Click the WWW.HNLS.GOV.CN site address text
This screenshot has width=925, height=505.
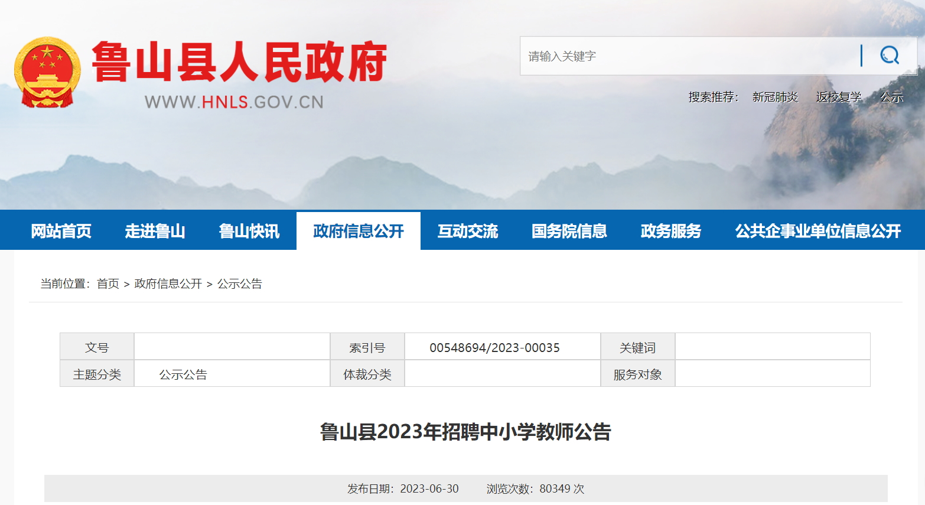click(234, 102)
